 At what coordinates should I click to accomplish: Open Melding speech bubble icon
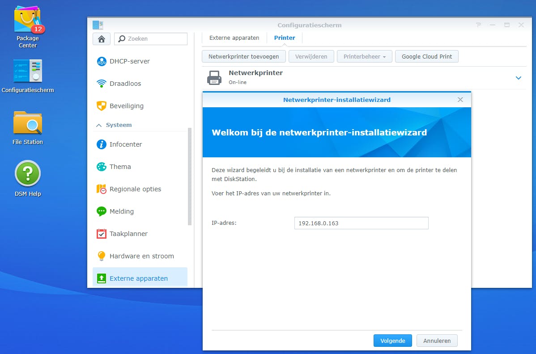(x=102, y=211)
